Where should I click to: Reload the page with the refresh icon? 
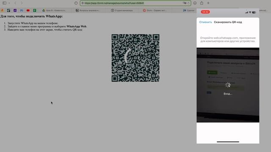coord(188,3)
